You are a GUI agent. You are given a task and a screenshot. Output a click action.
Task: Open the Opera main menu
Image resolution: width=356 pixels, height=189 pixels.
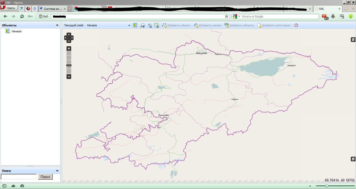9,8
